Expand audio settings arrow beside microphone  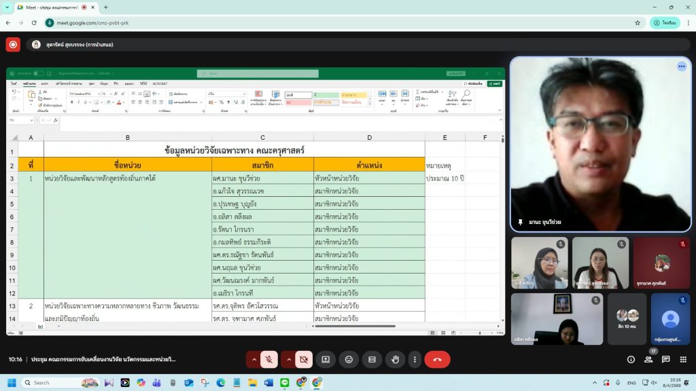pos(254,360)
